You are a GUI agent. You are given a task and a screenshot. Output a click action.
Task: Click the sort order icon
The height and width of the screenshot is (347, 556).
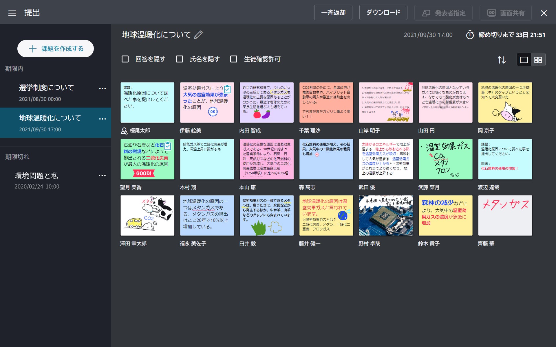(502, 60)
